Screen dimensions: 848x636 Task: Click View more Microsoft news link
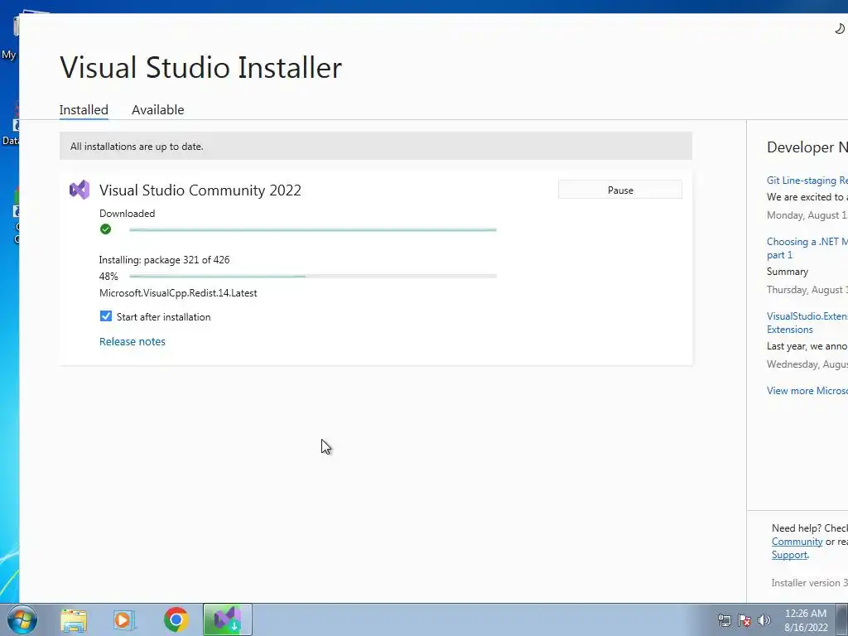pos(807,391)
